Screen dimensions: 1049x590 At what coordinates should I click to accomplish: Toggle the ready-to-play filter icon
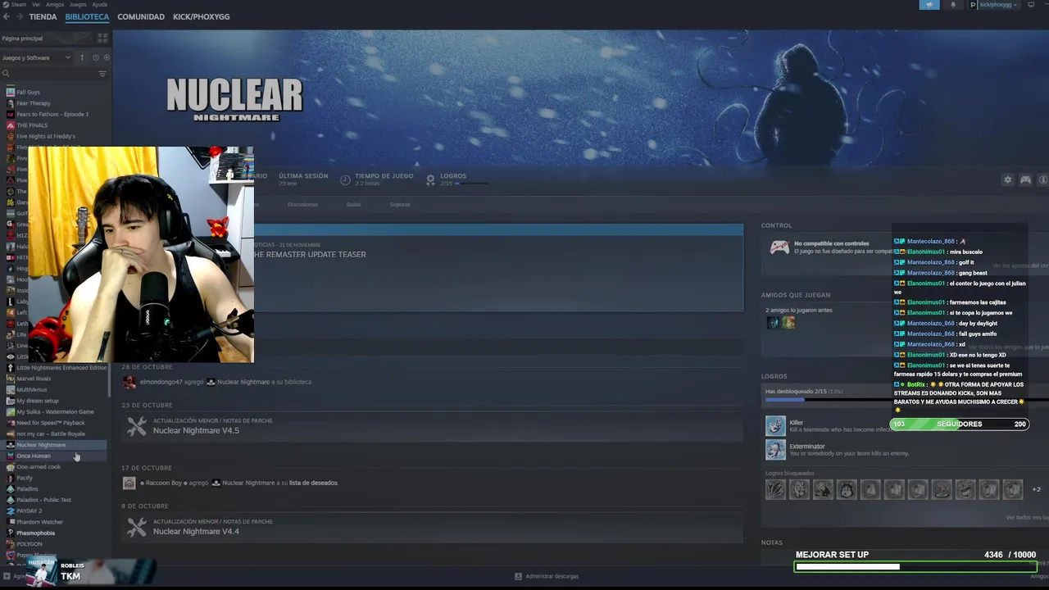[107, 57]
